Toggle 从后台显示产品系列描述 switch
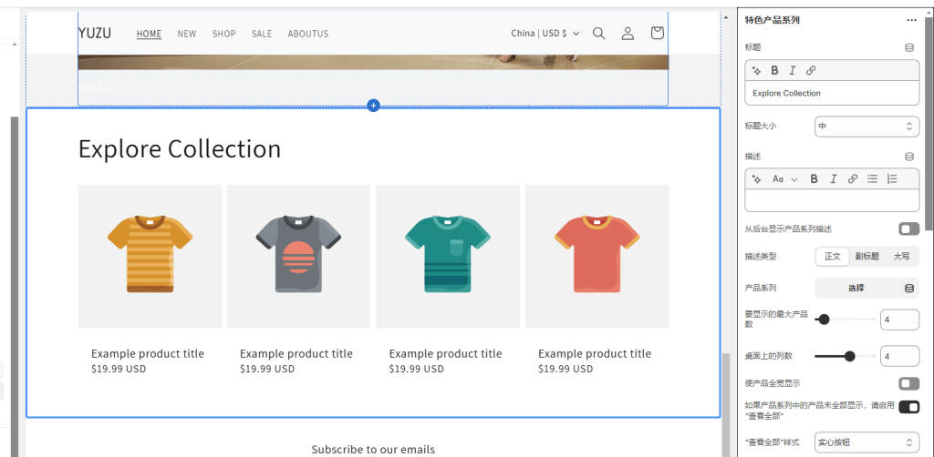Screen dimensions: 934x457 (x=908, y=228)
